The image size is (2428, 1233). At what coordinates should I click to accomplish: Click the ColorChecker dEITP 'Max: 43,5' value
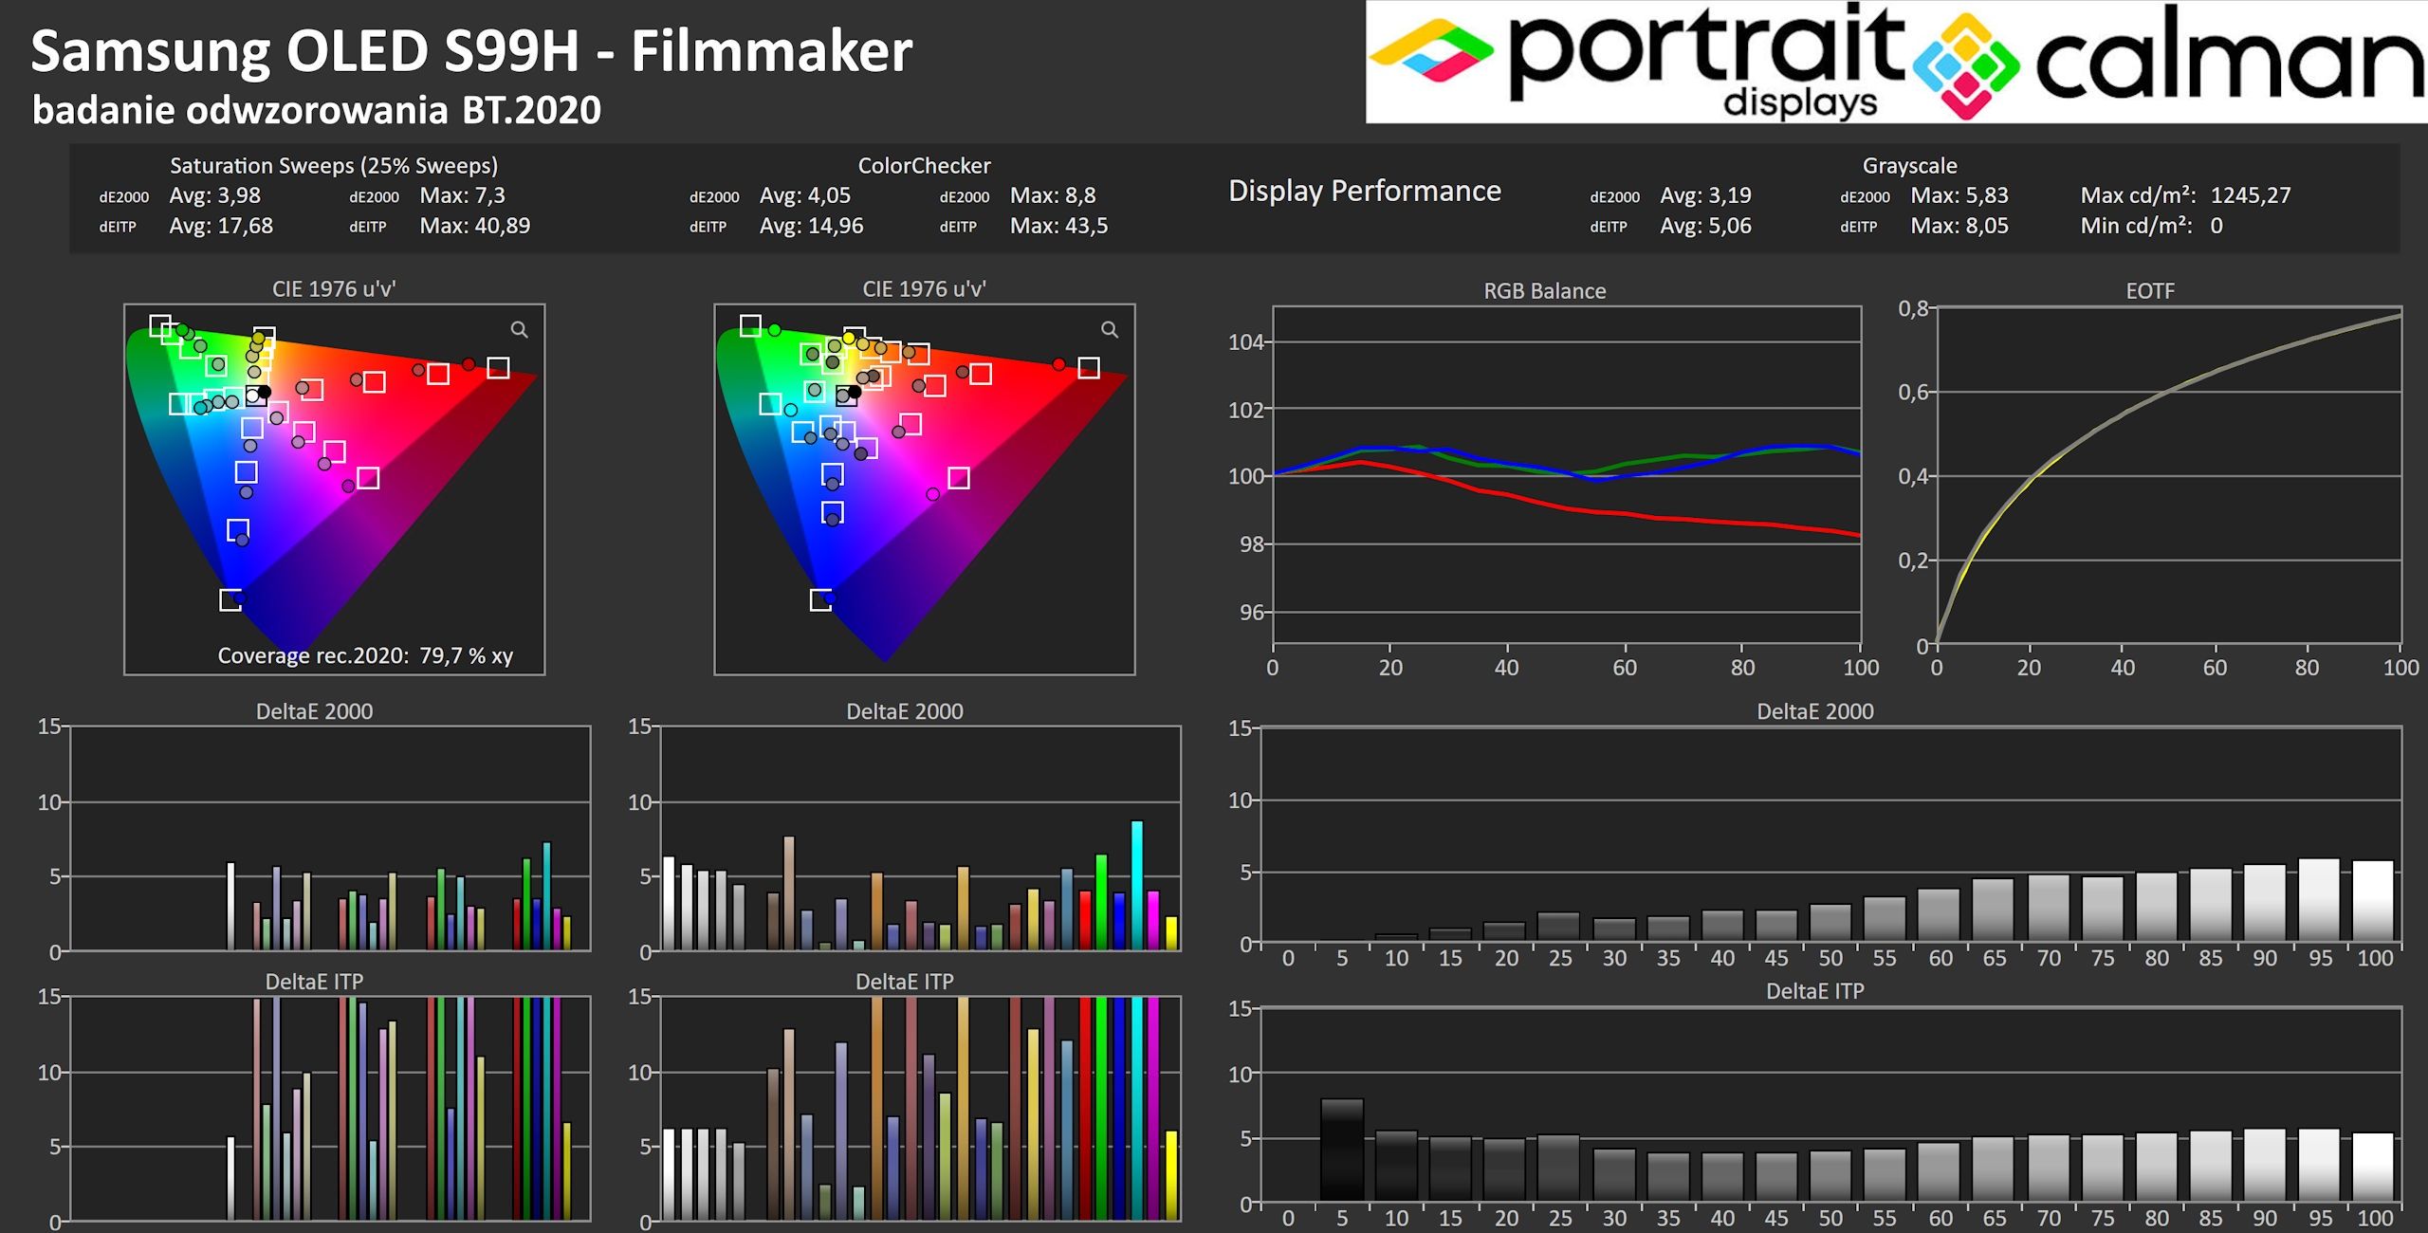[1058, 226]
